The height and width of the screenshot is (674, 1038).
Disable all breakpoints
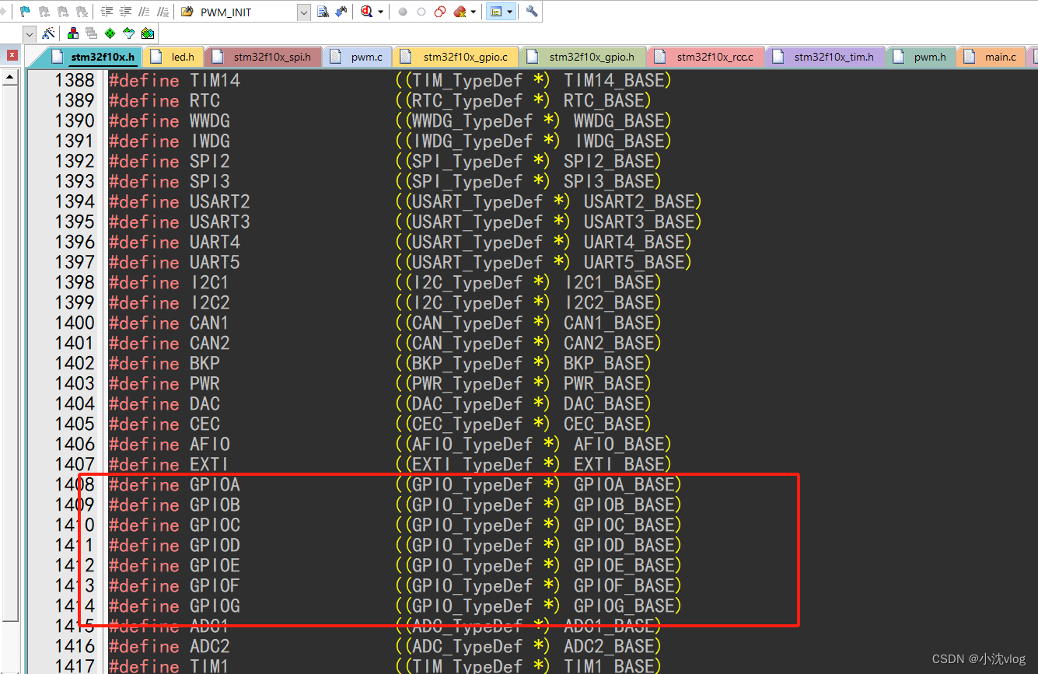click(x=440, y=12)
